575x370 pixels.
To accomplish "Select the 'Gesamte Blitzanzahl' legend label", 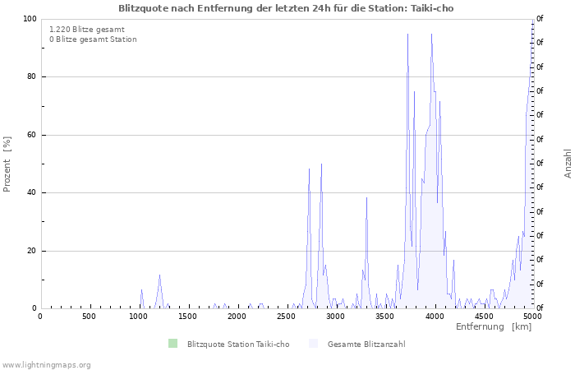I will click(x=366, y=345).
